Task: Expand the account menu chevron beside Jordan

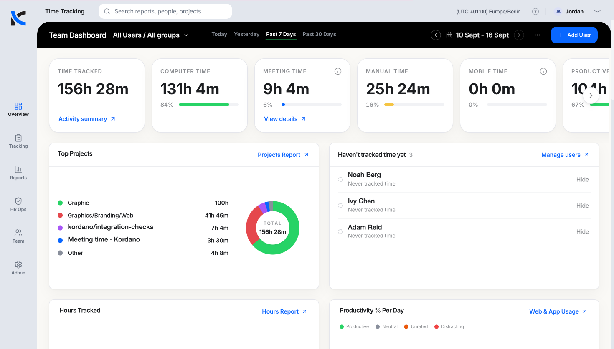Action: click(x=597, y=12)
